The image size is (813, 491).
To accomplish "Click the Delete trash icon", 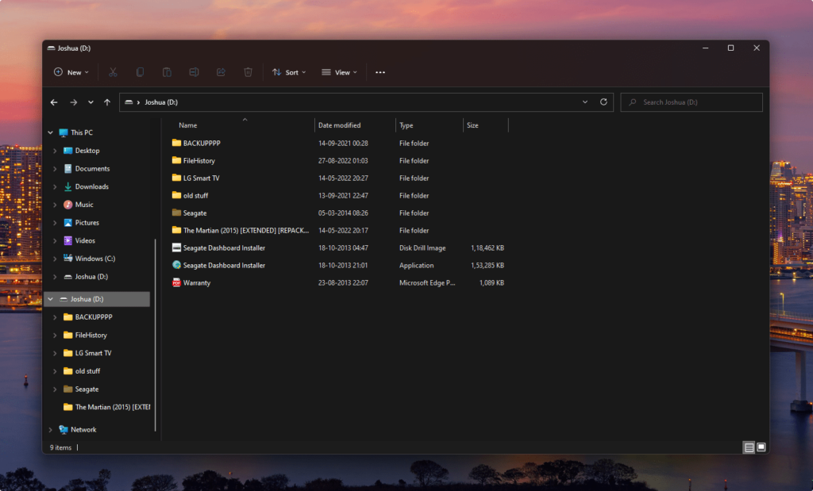I will coord(248,72).
